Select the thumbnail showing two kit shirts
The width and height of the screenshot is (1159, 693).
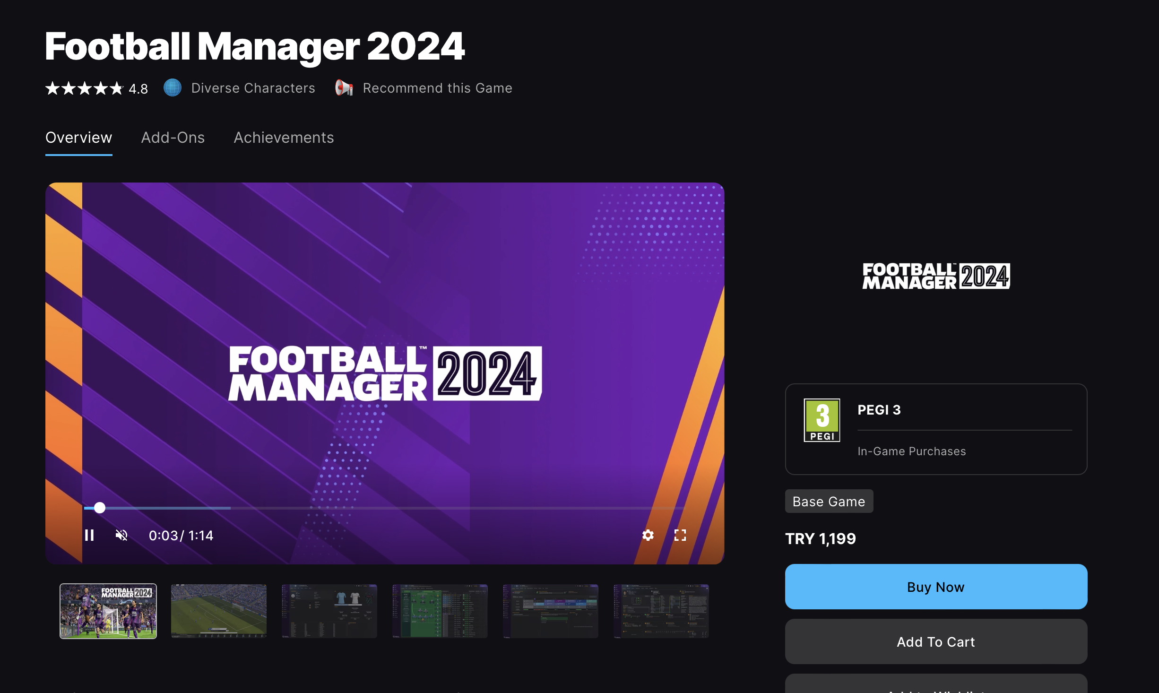[329, 611]
